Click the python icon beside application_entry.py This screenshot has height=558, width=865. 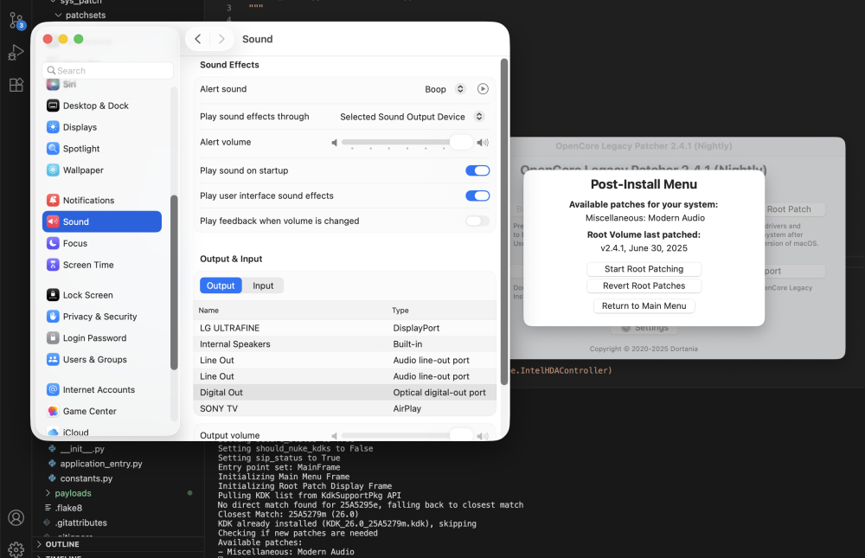coord(52,464)
